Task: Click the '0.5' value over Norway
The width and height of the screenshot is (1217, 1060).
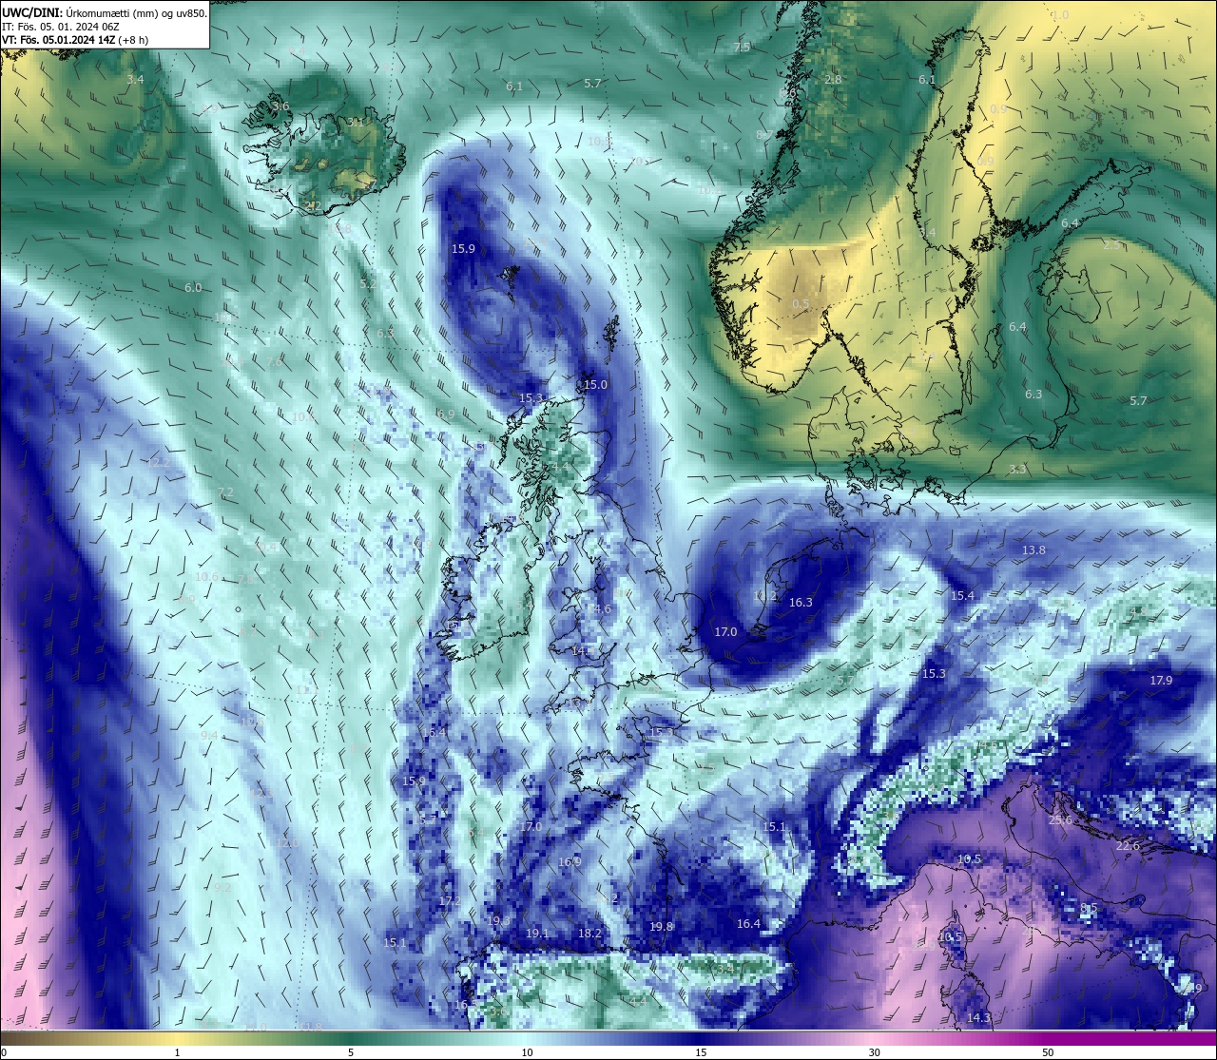Action: 801,304
